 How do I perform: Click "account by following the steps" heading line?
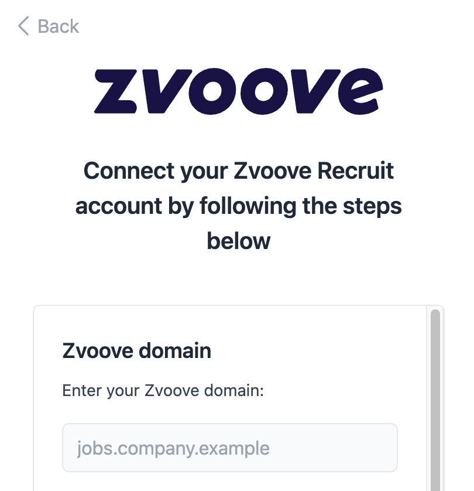coord(238,206)
